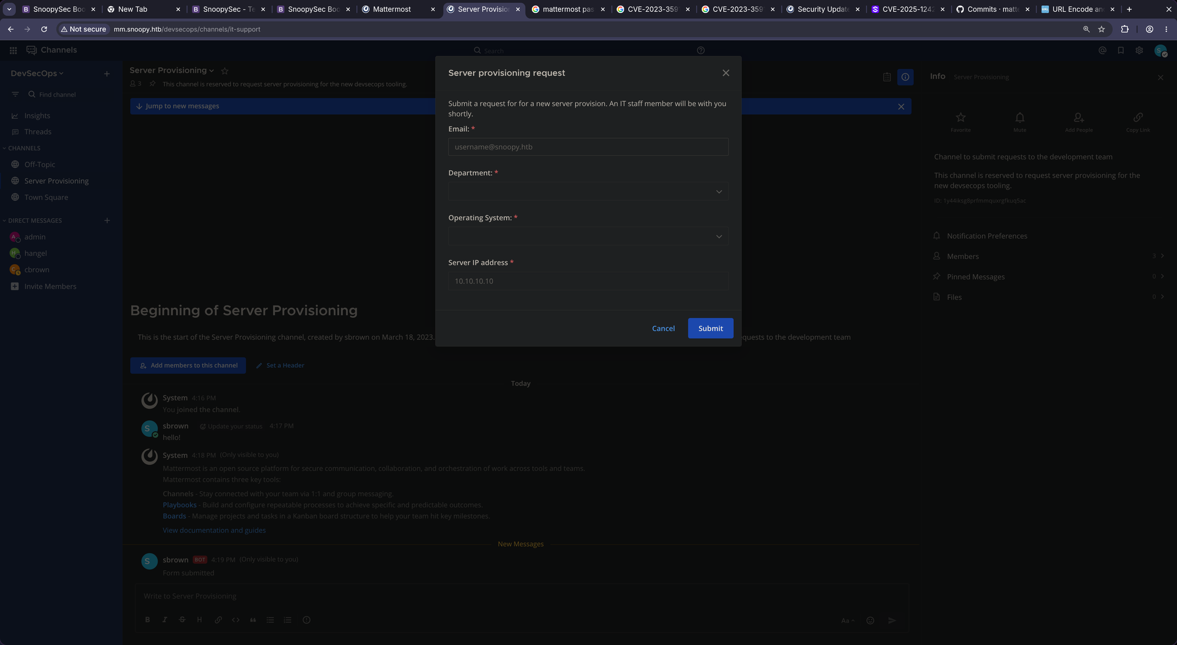This screenshot has height=645, width=1177.
Task: Switch to the Commits GitHub tab
Action: [993, 9]
